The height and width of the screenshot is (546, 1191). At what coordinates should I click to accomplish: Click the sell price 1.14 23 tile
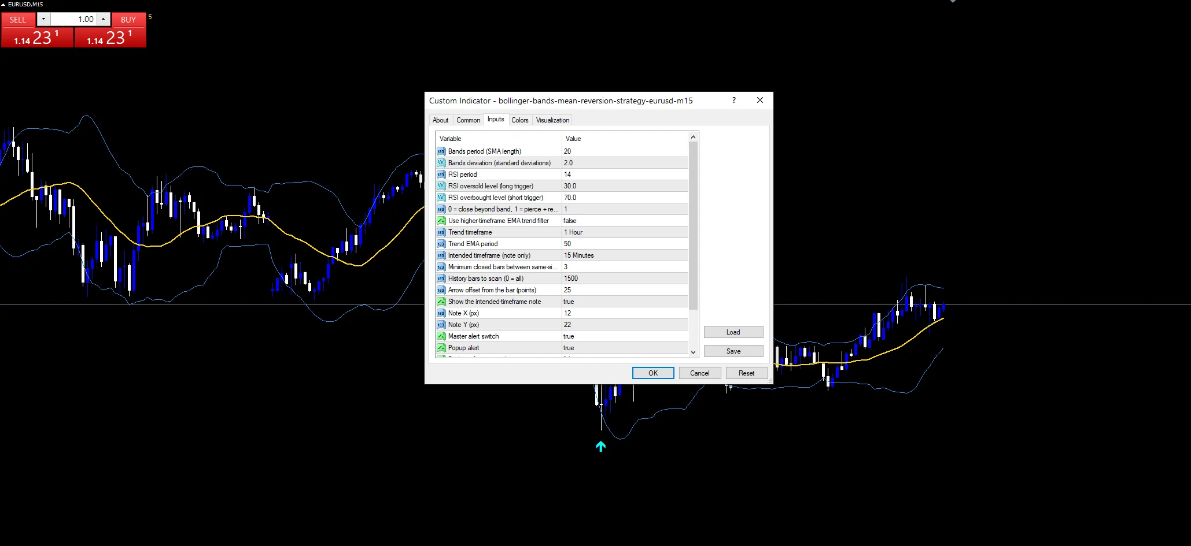(x=37, y=38)
